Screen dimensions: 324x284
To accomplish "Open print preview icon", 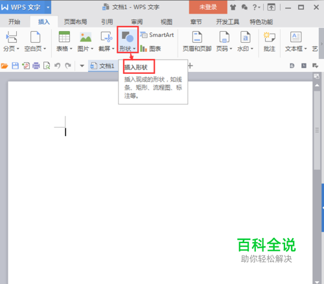I will 47,65.
